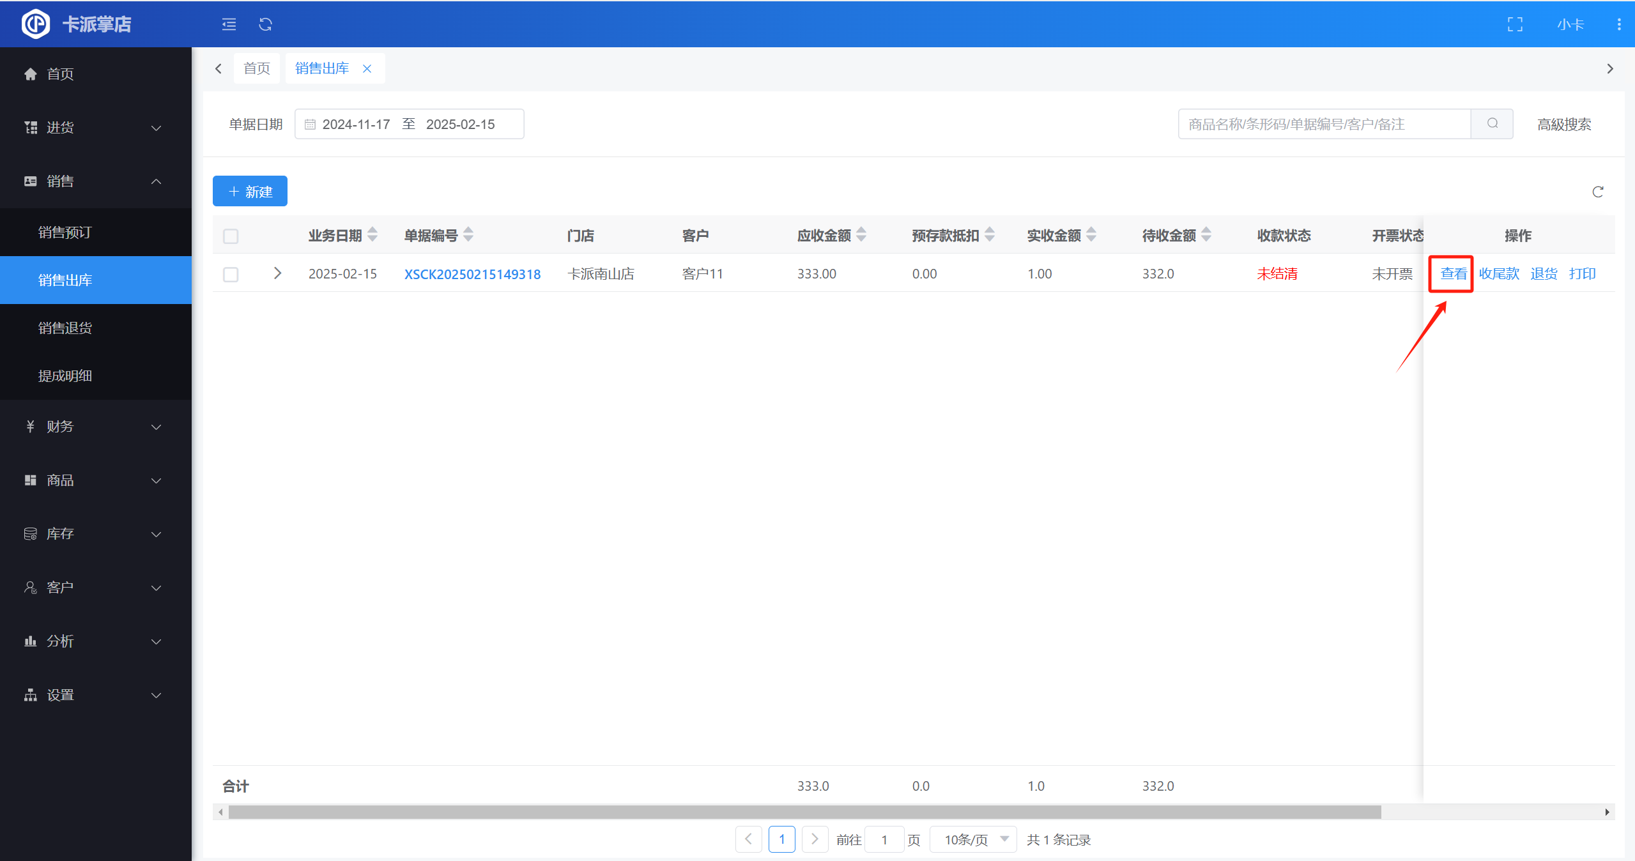Open the three-dot more options menu

(1618, 24)
